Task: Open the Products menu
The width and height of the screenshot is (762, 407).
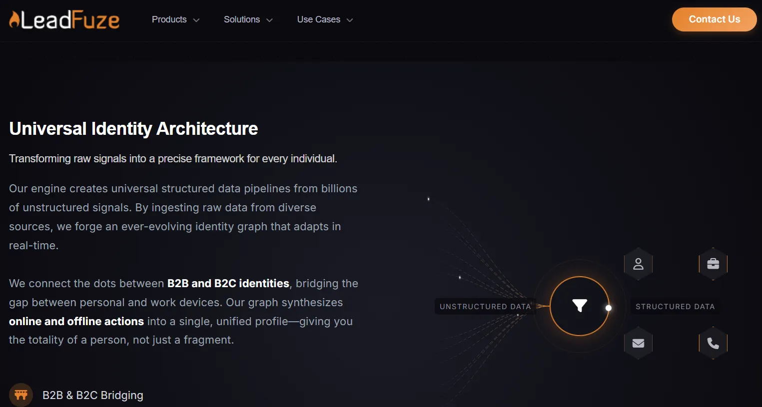Action: point(169,19)
